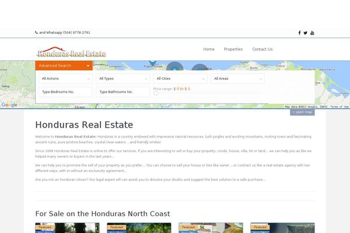Open the third Featured property thumbnail
Viewport: 350px width, 233px height.
pos(211,228)
